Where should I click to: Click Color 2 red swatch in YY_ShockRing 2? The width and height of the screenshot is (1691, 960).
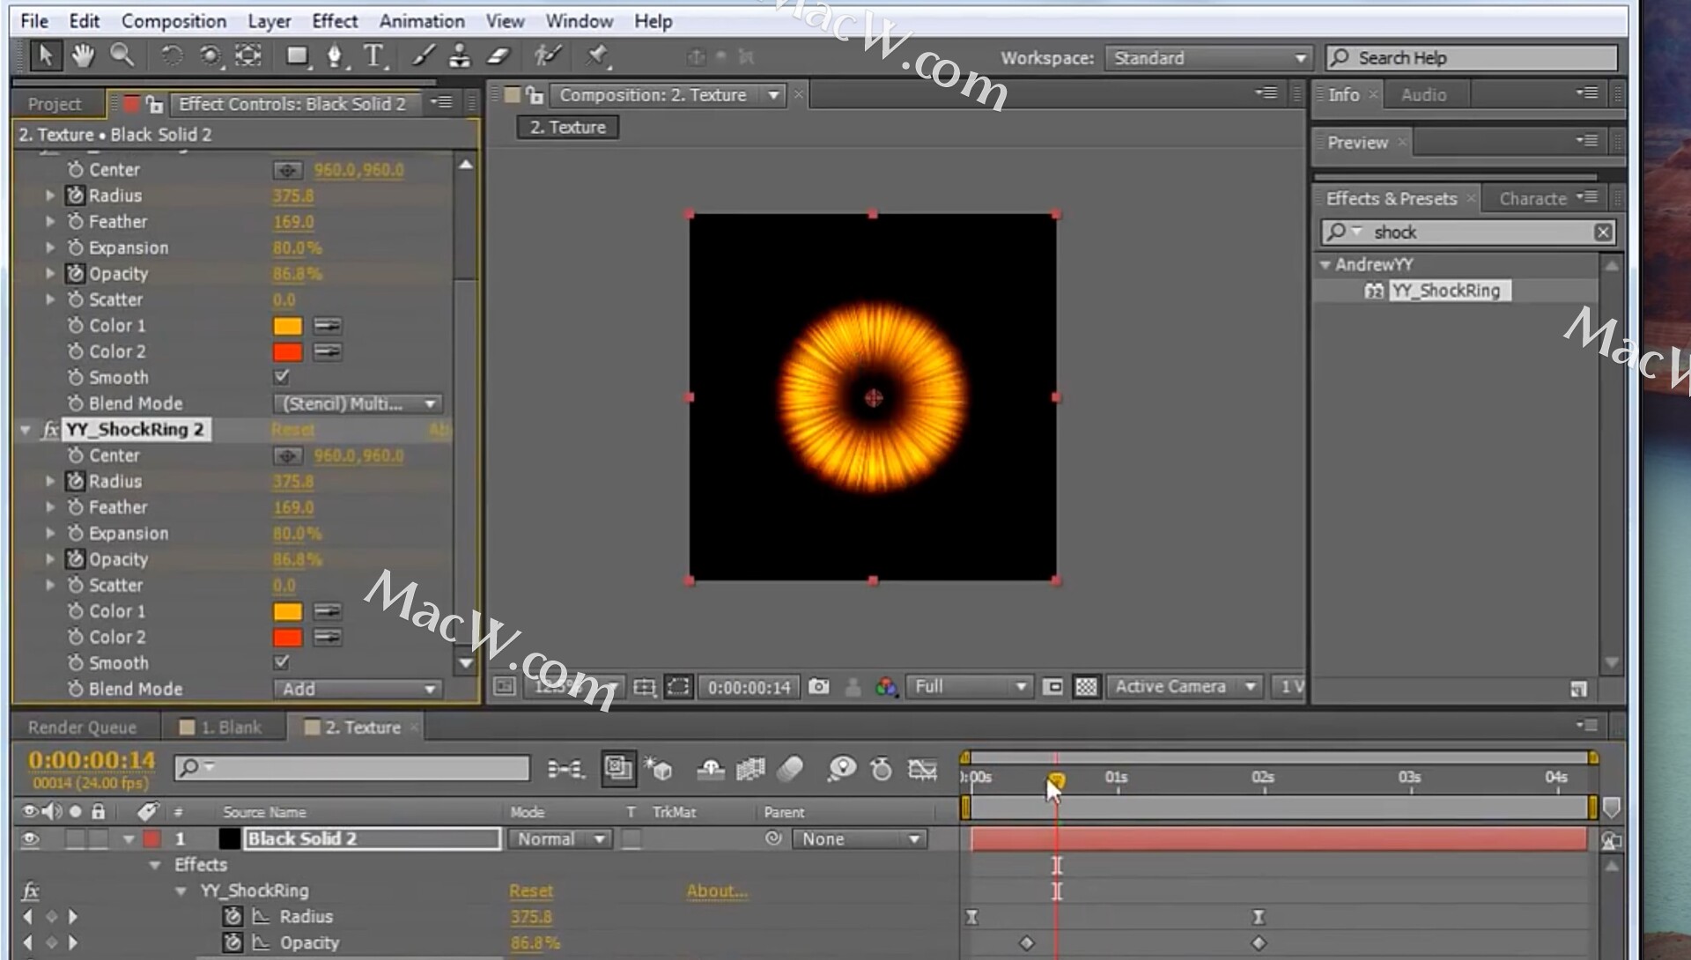[287, 637]
